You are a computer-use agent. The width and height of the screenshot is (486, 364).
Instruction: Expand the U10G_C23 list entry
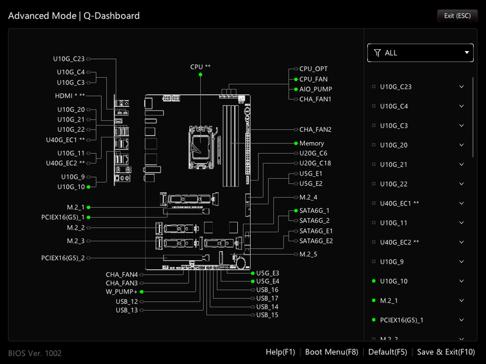462,87
